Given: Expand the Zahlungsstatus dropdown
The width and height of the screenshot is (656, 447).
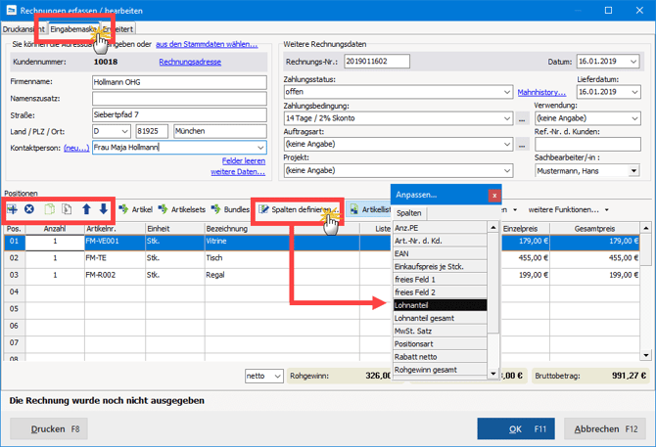Looking at the screenshot, I should [x=507, y=92].
